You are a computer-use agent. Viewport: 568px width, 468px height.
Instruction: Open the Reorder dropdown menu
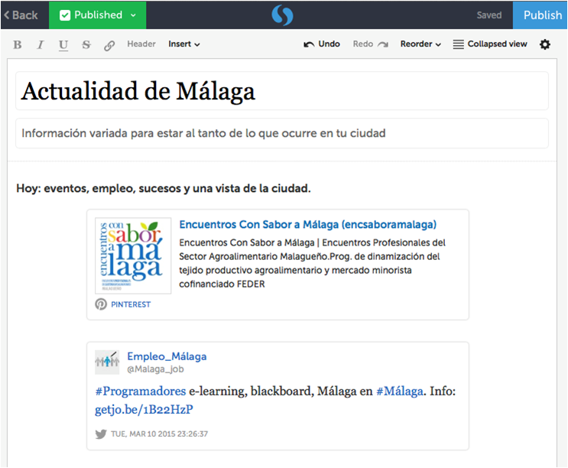(x=420, y=44)
